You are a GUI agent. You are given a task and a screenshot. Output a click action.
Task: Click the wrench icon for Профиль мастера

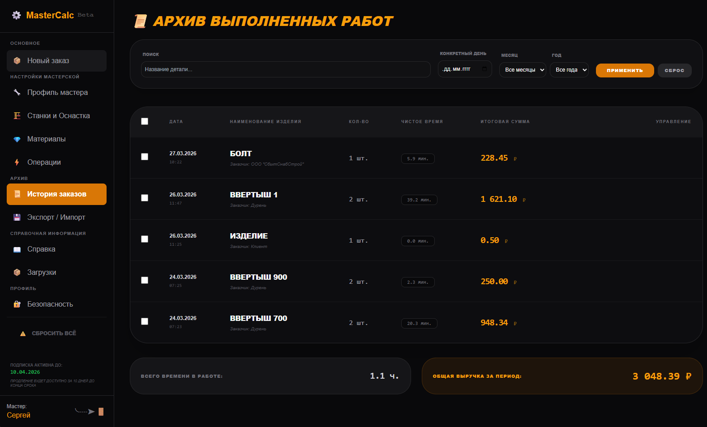(x=17, y=93)
